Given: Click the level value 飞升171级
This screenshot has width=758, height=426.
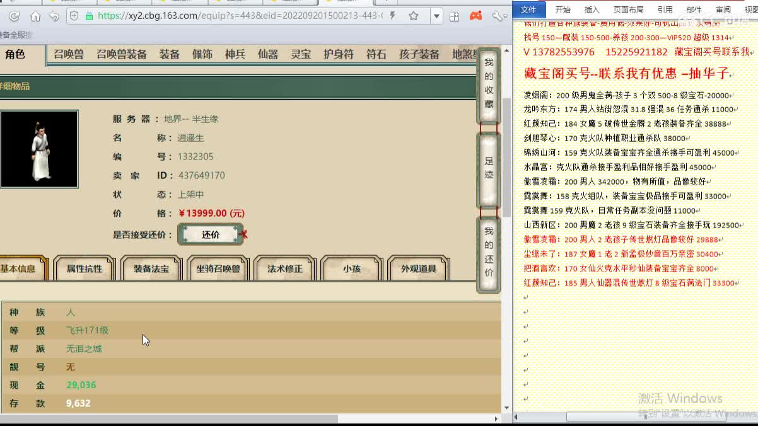Looking at the screenshot, I should [88, 330].
